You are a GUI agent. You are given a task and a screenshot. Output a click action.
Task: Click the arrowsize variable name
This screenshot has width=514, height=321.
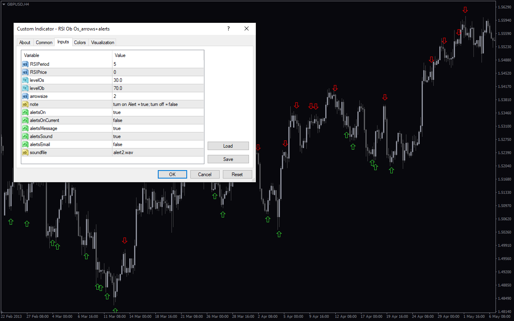point(39,96)
